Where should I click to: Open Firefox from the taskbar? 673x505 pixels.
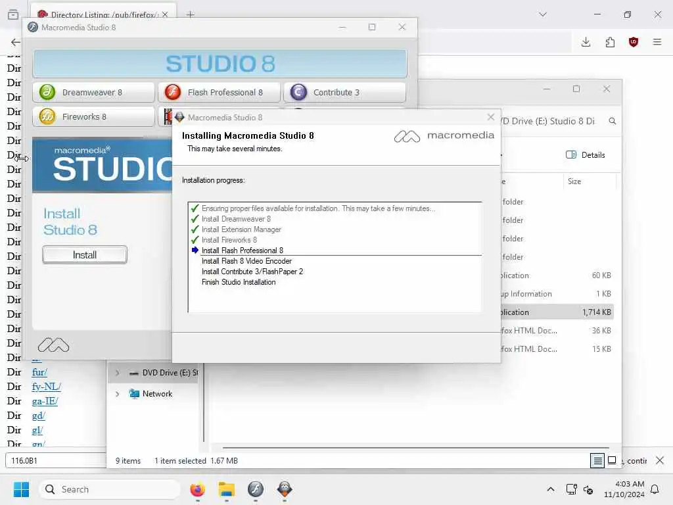pyautogui.click(x=197, y=489)
